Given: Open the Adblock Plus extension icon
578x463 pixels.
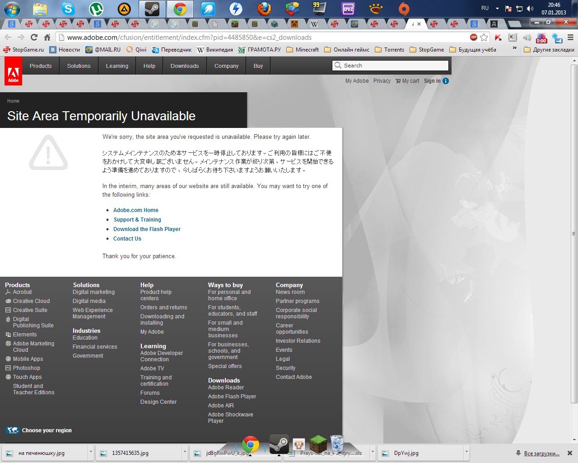Looking at the screenshot, I should 473,38.
